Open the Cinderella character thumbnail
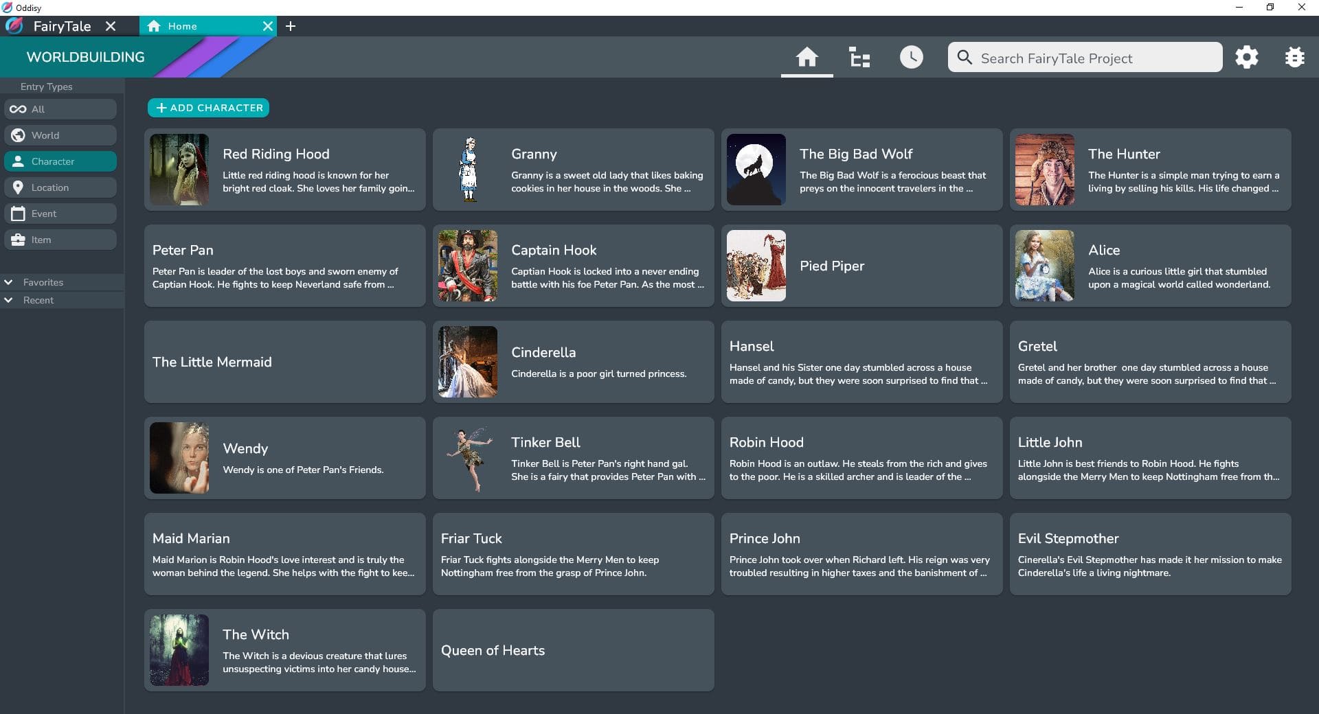The image size is (1319, 714). [x=467, y=362]
